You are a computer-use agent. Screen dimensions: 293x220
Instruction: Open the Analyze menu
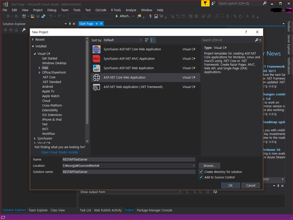[131, 10]
